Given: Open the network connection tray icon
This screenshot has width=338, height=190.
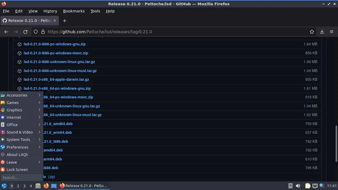Looking at the screenshot, I should click(315, 186).
